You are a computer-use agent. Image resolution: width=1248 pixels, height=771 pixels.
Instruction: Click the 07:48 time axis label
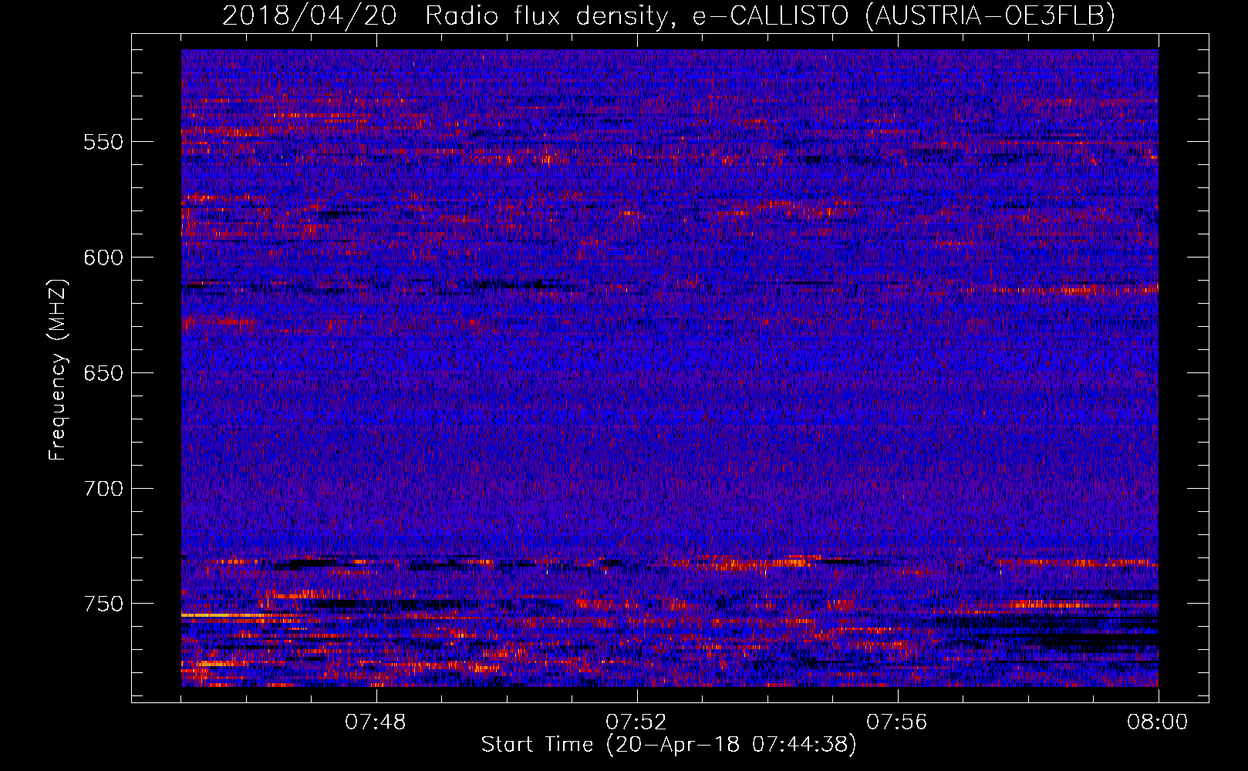tap(376, 722)
